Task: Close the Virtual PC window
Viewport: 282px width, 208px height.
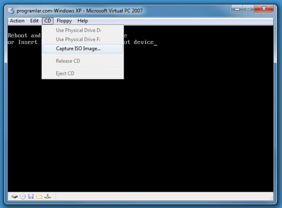Action: (264, 9)
